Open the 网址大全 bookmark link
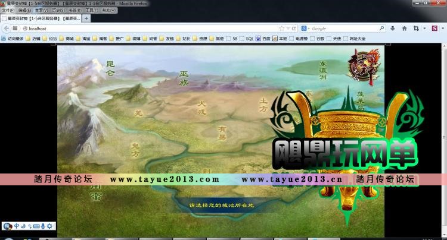Viewport: 447px width, 240px height. 355,39
